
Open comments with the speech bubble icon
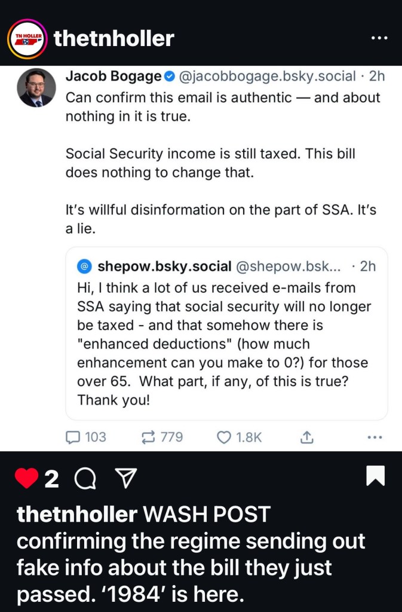tap(85, 478)
